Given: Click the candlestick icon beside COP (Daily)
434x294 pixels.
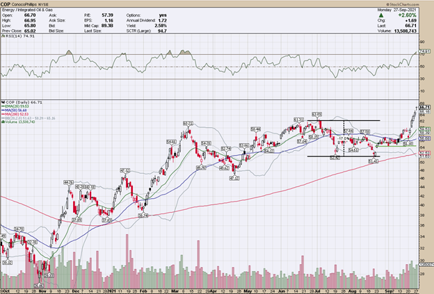Looking at the screenshot, I should click(3, 102).
